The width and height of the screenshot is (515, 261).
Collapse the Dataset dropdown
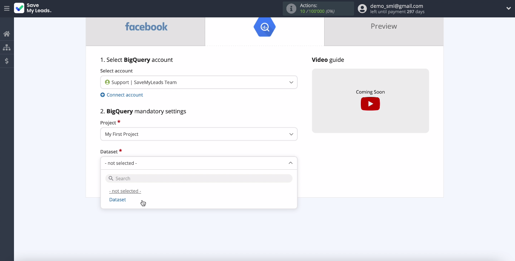tap(199, 163)
